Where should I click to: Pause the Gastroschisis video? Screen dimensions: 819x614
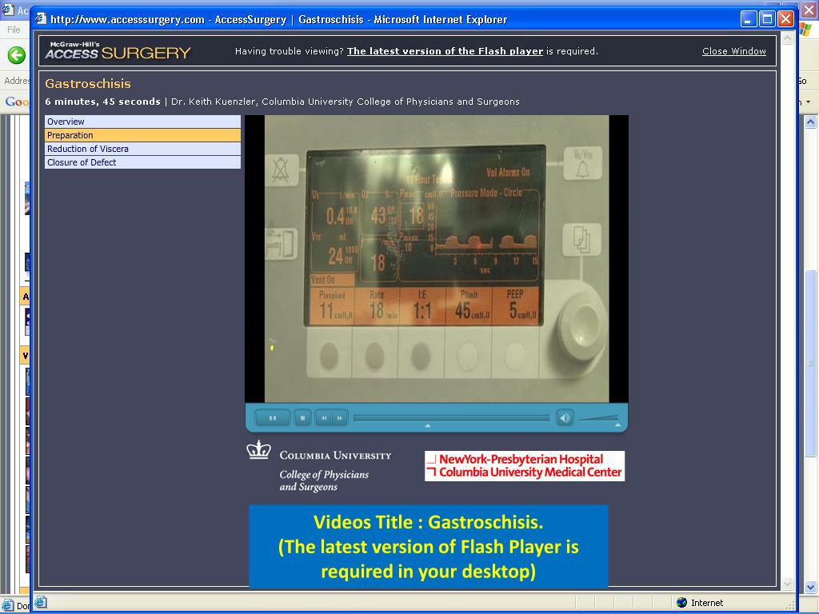click(x=272, y=417)
